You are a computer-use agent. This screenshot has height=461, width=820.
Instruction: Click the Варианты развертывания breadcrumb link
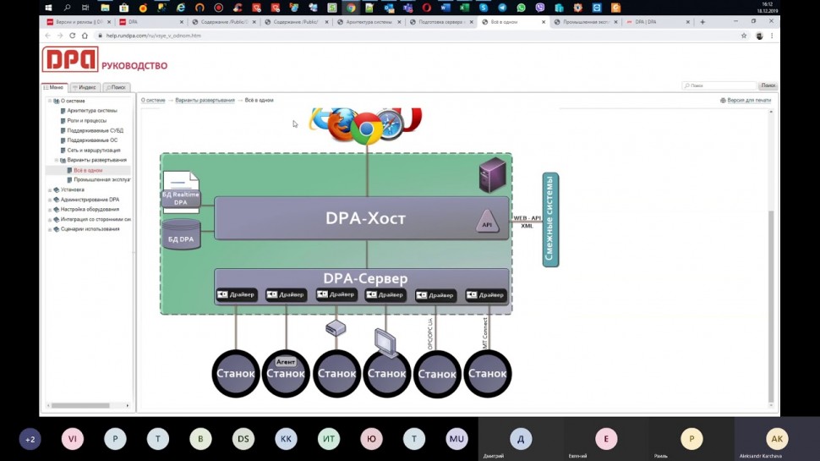coord(205,100)
